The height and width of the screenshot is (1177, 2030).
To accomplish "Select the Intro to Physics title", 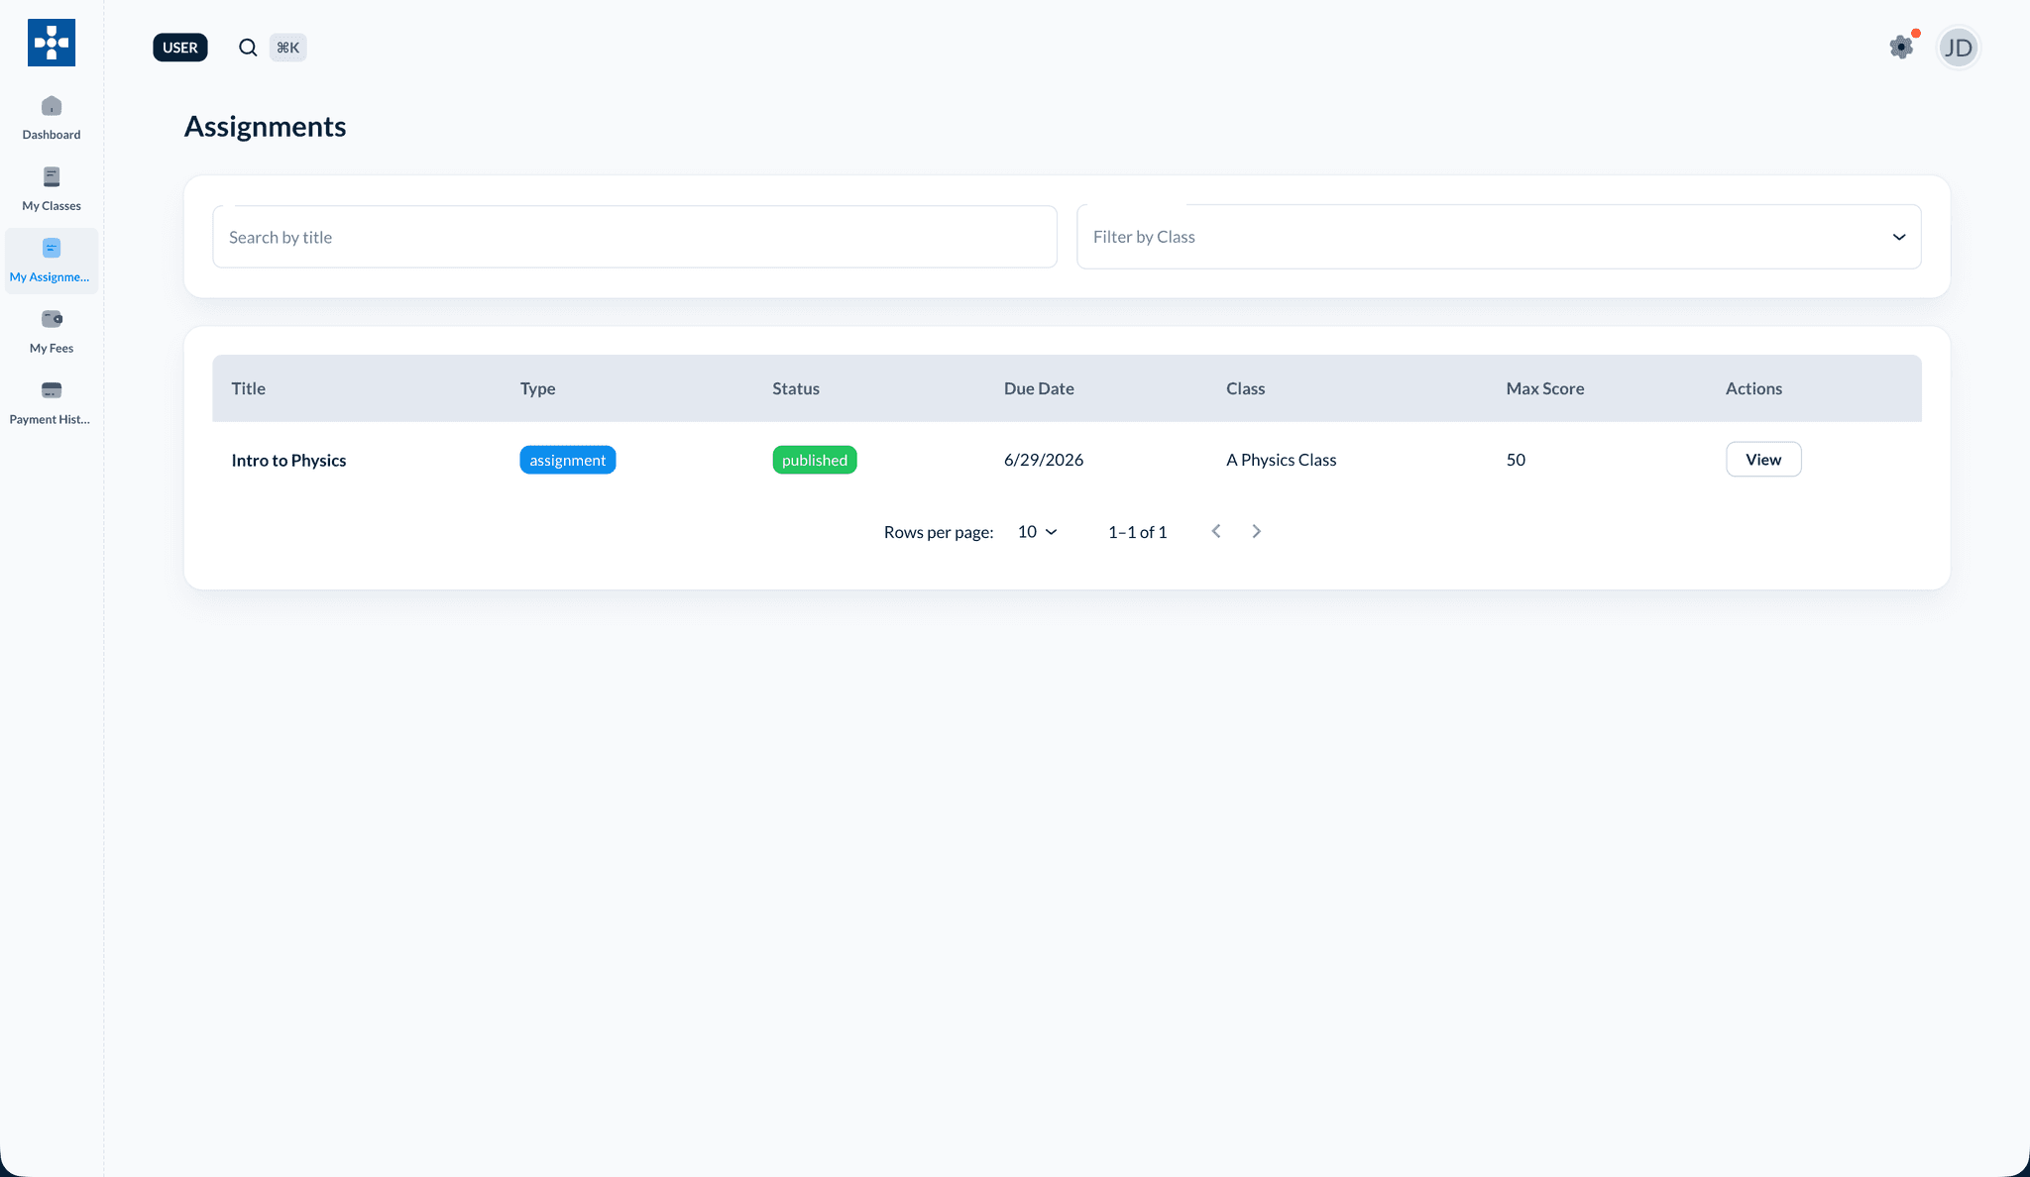I will pyautogui.click(x=288, y=460).
